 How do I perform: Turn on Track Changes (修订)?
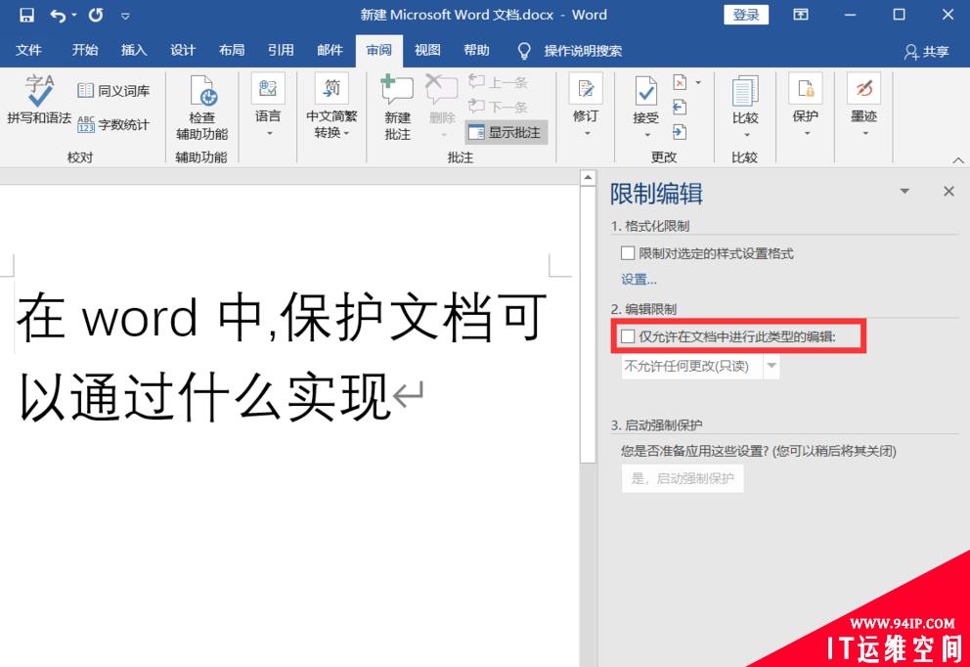586,106
